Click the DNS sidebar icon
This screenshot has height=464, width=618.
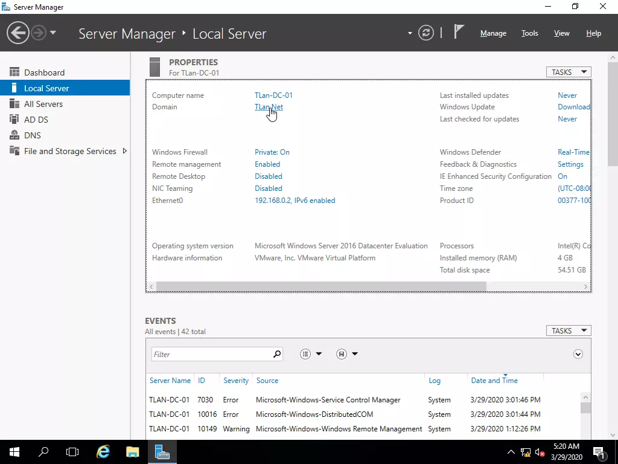[x=14, y=135]
